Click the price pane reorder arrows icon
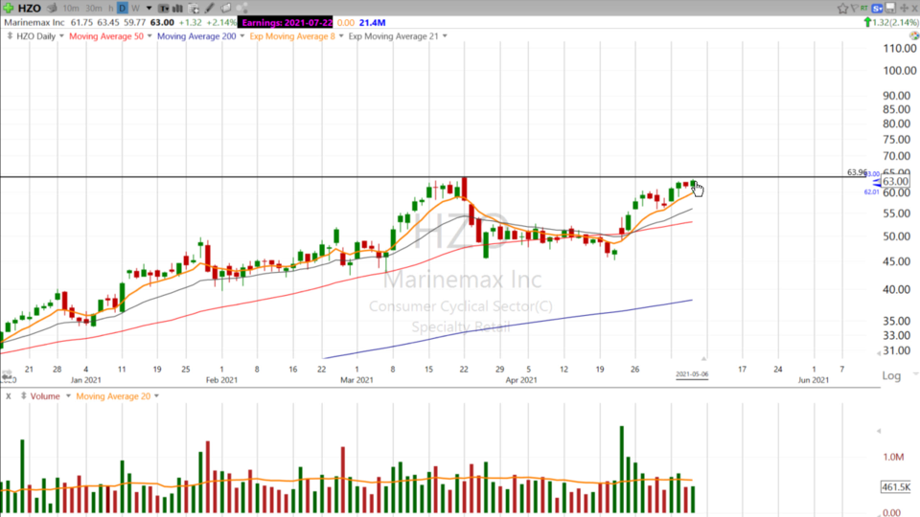The image size is (920, 517). pos(10,36)
